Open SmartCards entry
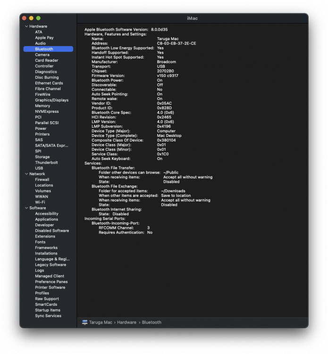The height and width of the screenshot is (354, 328). (x=46, y=304)
